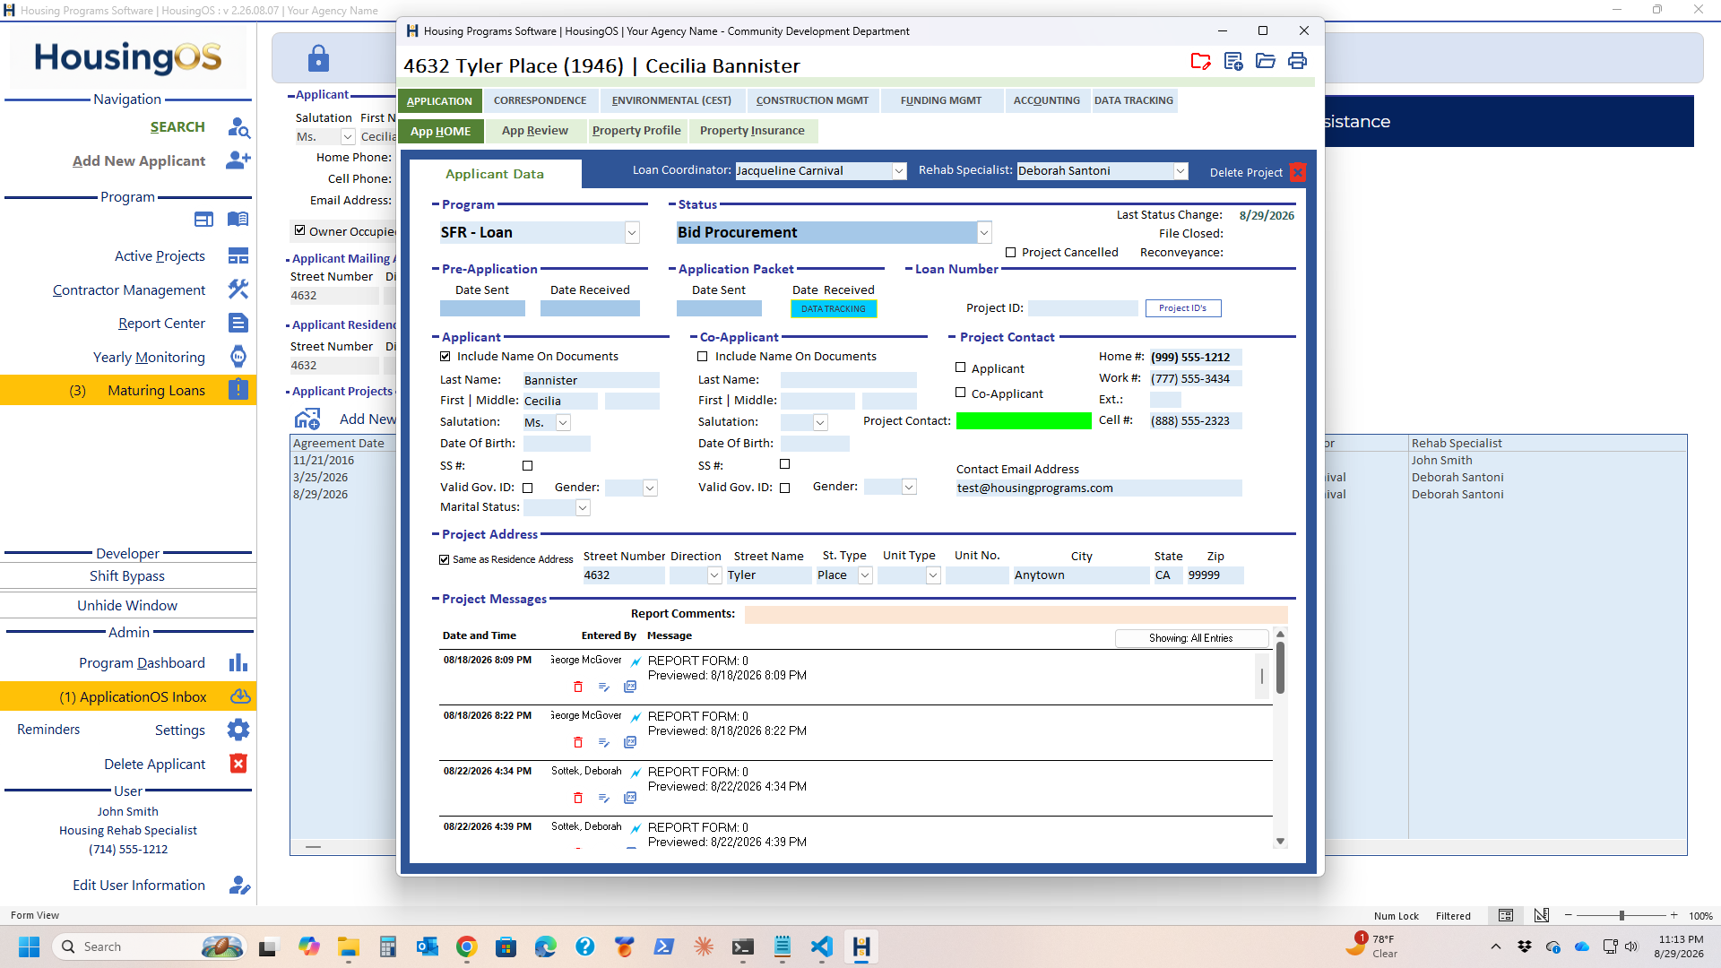Delete the 08/18/2026 8:09 PM message
This screenshot has height=968, width=1721.
pyautogui.click(x=578, y=687)
